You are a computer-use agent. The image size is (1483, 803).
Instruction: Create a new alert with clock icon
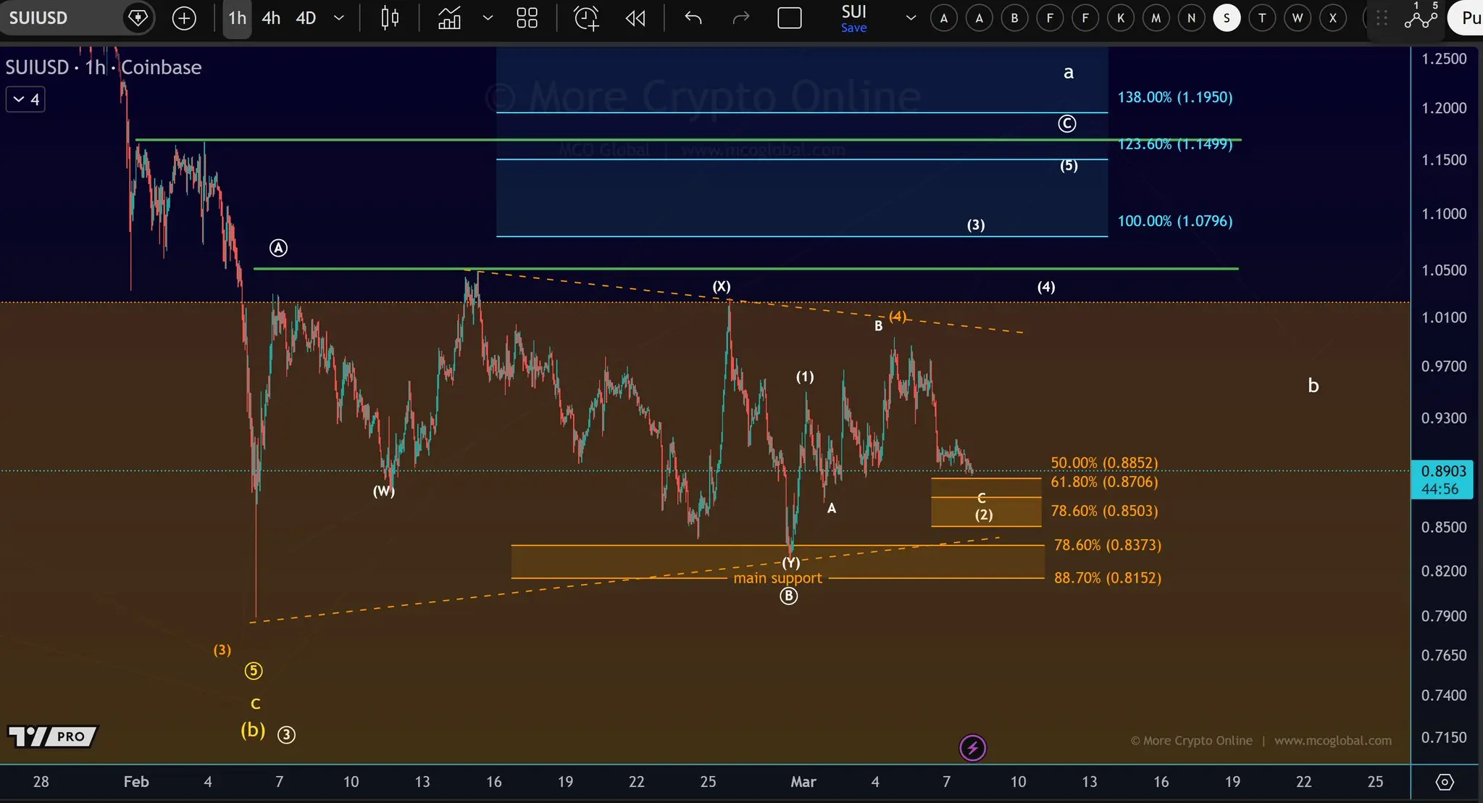(586, 18)
